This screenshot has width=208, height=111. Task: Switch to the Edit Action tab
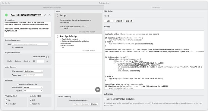click(x=156, y=7)
